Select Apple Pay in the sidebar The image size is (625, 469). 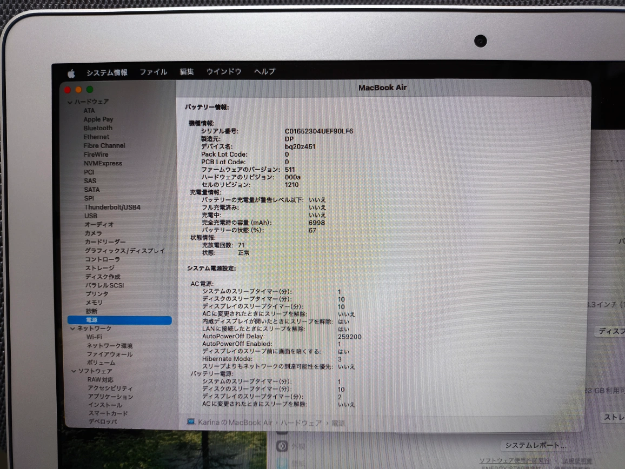pos(98,119)
